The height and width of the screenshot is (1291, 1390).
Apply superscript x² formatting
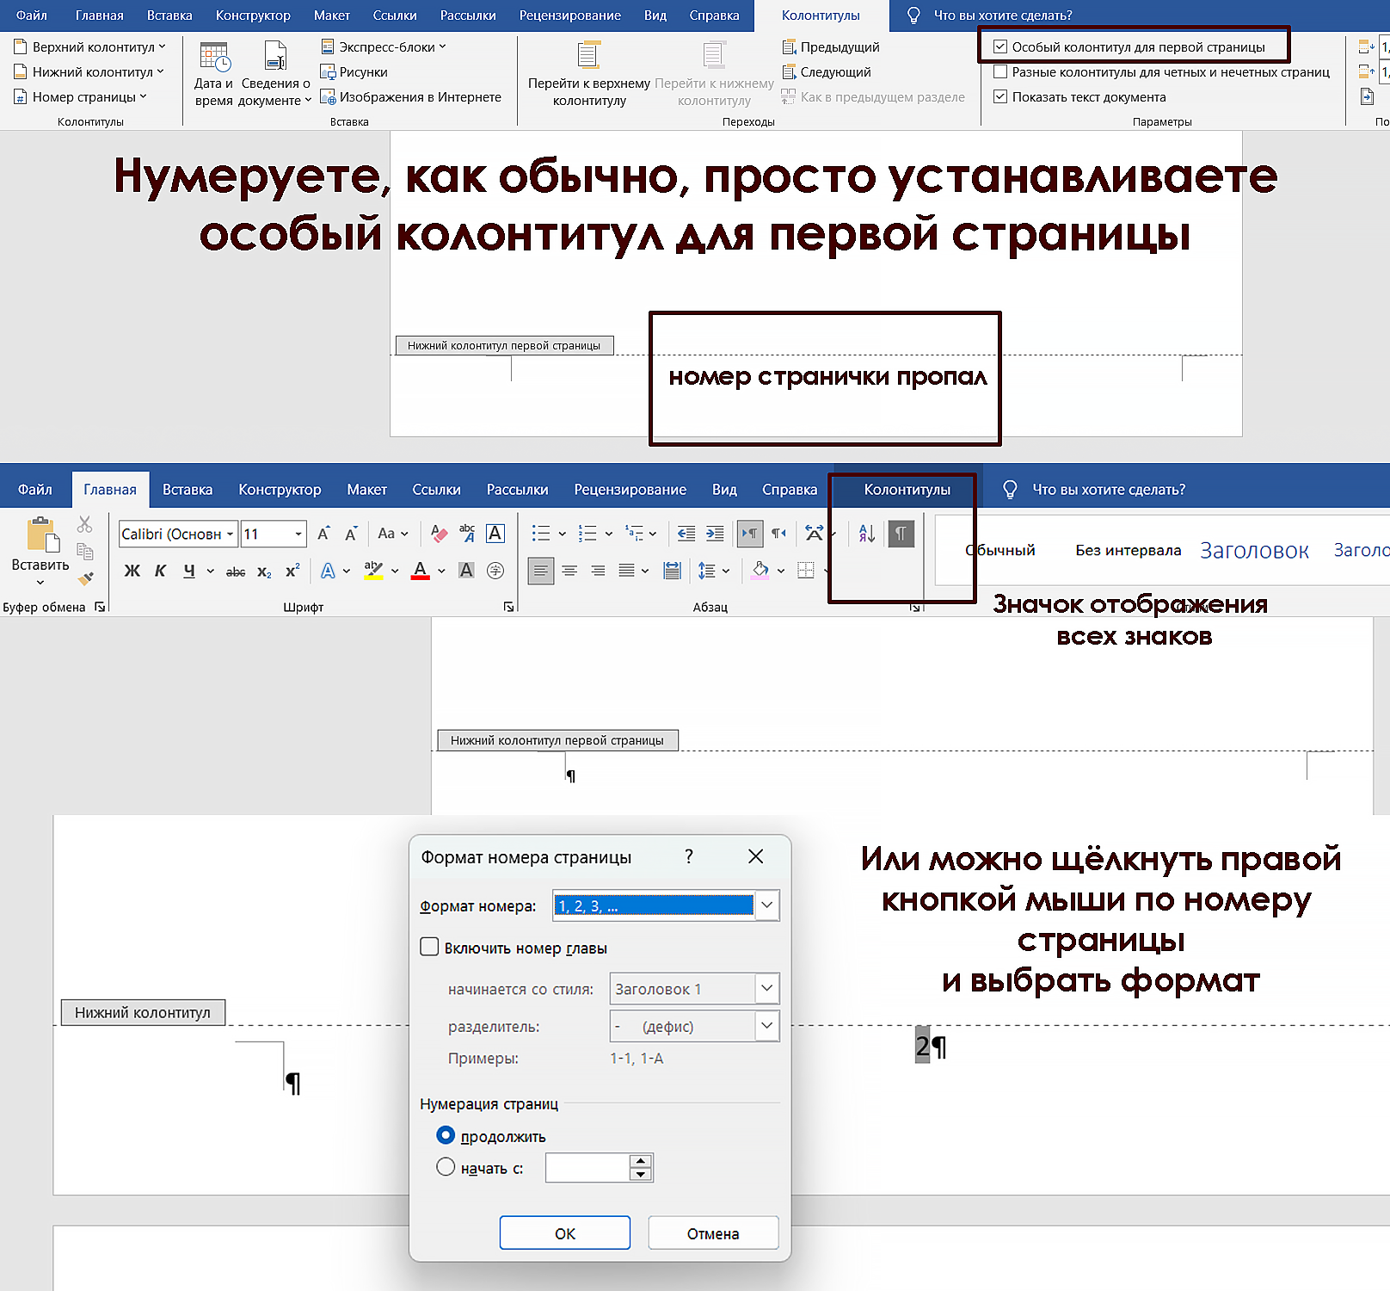292,571
